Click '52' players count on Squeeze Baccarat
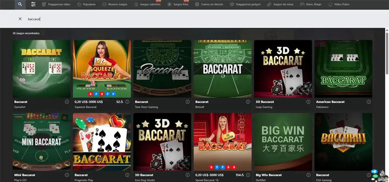The image size is (389, 182). [x=118, y=102]
